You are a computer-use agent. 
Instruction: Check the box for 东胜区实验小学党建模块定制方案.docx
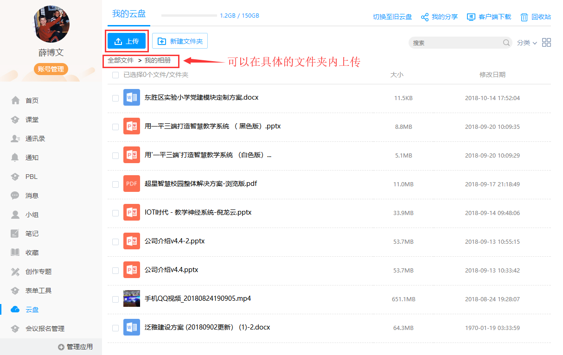pos(115,98)
